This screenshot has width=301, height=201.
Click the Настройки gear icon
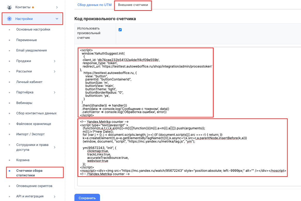click(9, 19)
